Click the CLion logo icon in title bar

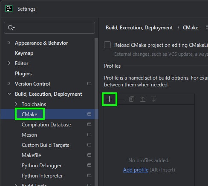pyautogui.click(x=9, y=9)
